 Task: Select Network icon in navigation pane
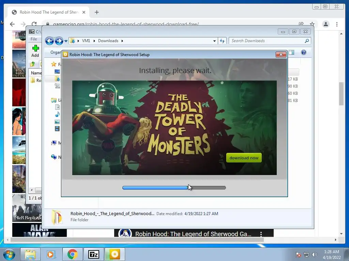point(54,157)
